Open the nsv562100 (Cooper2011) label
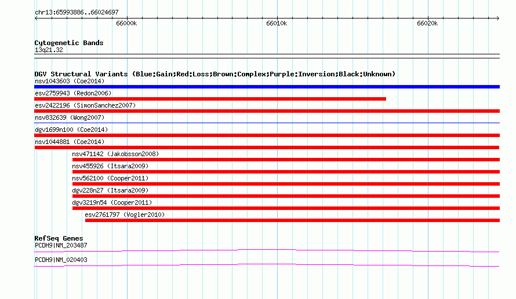Screen dimensions: 516x299 [x=110, y=178]
